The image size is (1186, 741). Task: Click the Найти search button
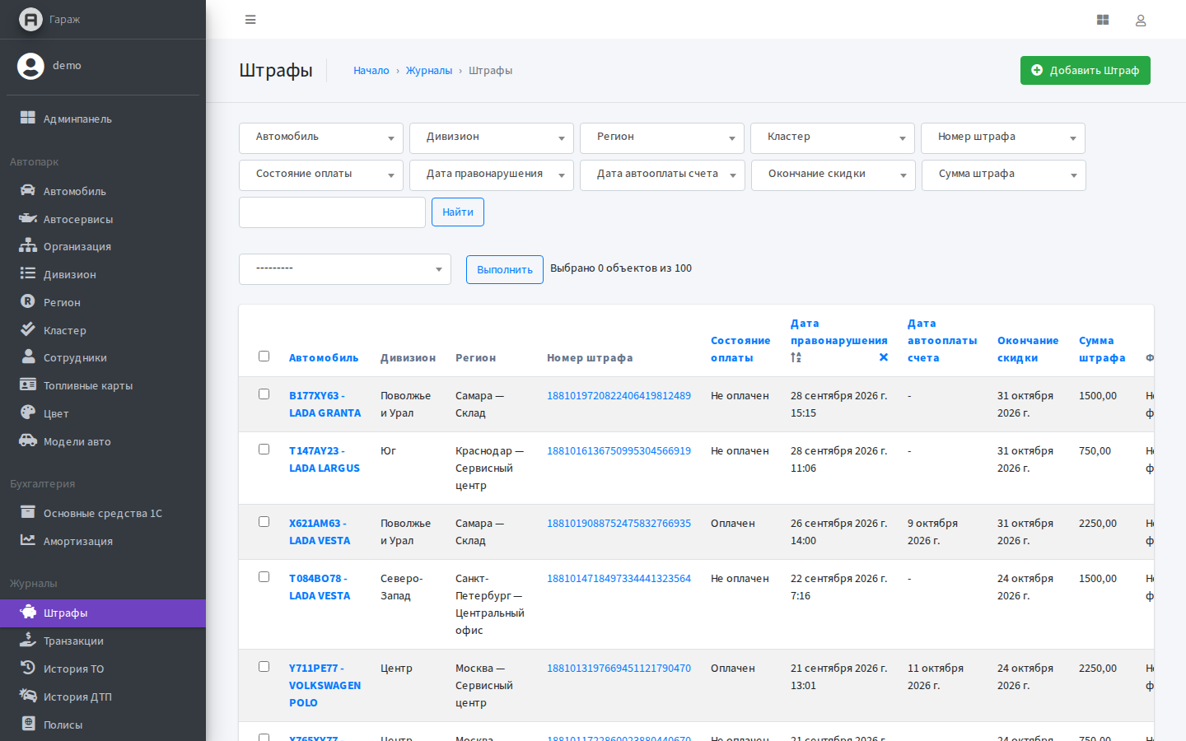[x=458, y=212]
